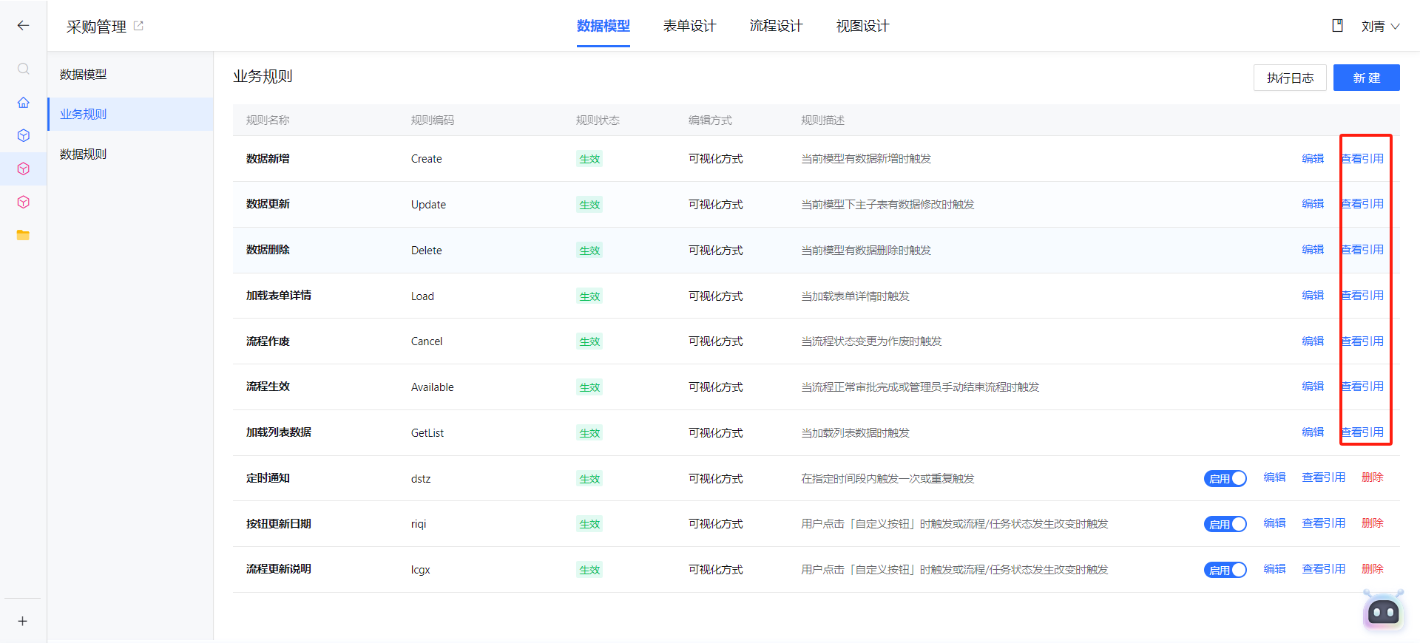Edit the 流程更新说明 rule
This screenshot has height=643, width=1420.
[1274, 568]
